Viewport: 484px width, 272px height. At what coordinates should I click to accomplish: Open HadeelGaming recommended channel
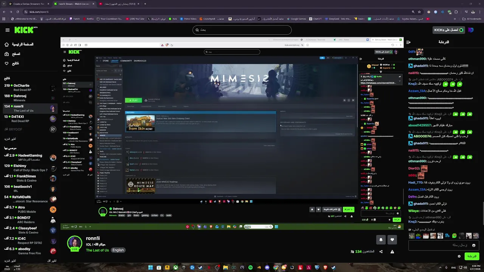pyautogui.click(x=29, y=157)
